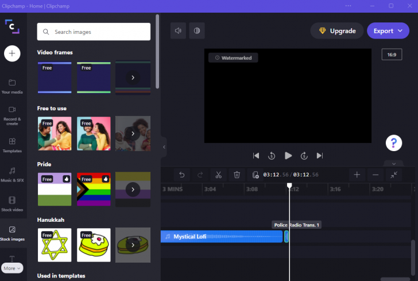Click the duplicate clip icon
This screenshot has height=281, width=418.
(x=256, y=175)
